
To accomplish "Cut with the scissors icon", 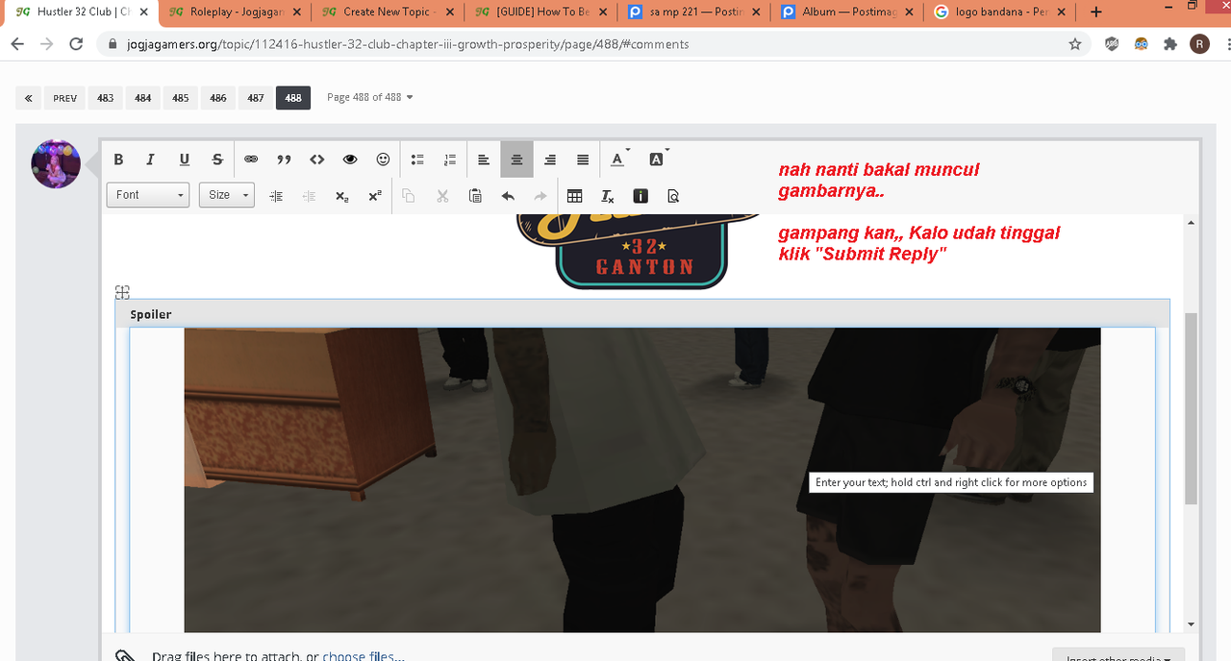I will pyautogui.click(x=442, y=196).
